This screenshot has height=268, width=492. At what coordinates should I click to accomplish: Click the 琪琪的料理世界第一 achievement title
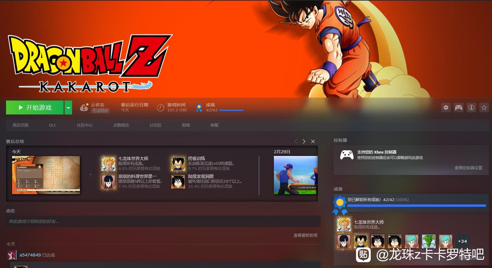pyautogui.click(x=138, y=176)
